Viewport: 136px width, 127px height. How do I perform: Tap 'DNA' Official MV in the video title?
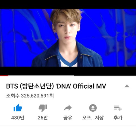point(81,86)
